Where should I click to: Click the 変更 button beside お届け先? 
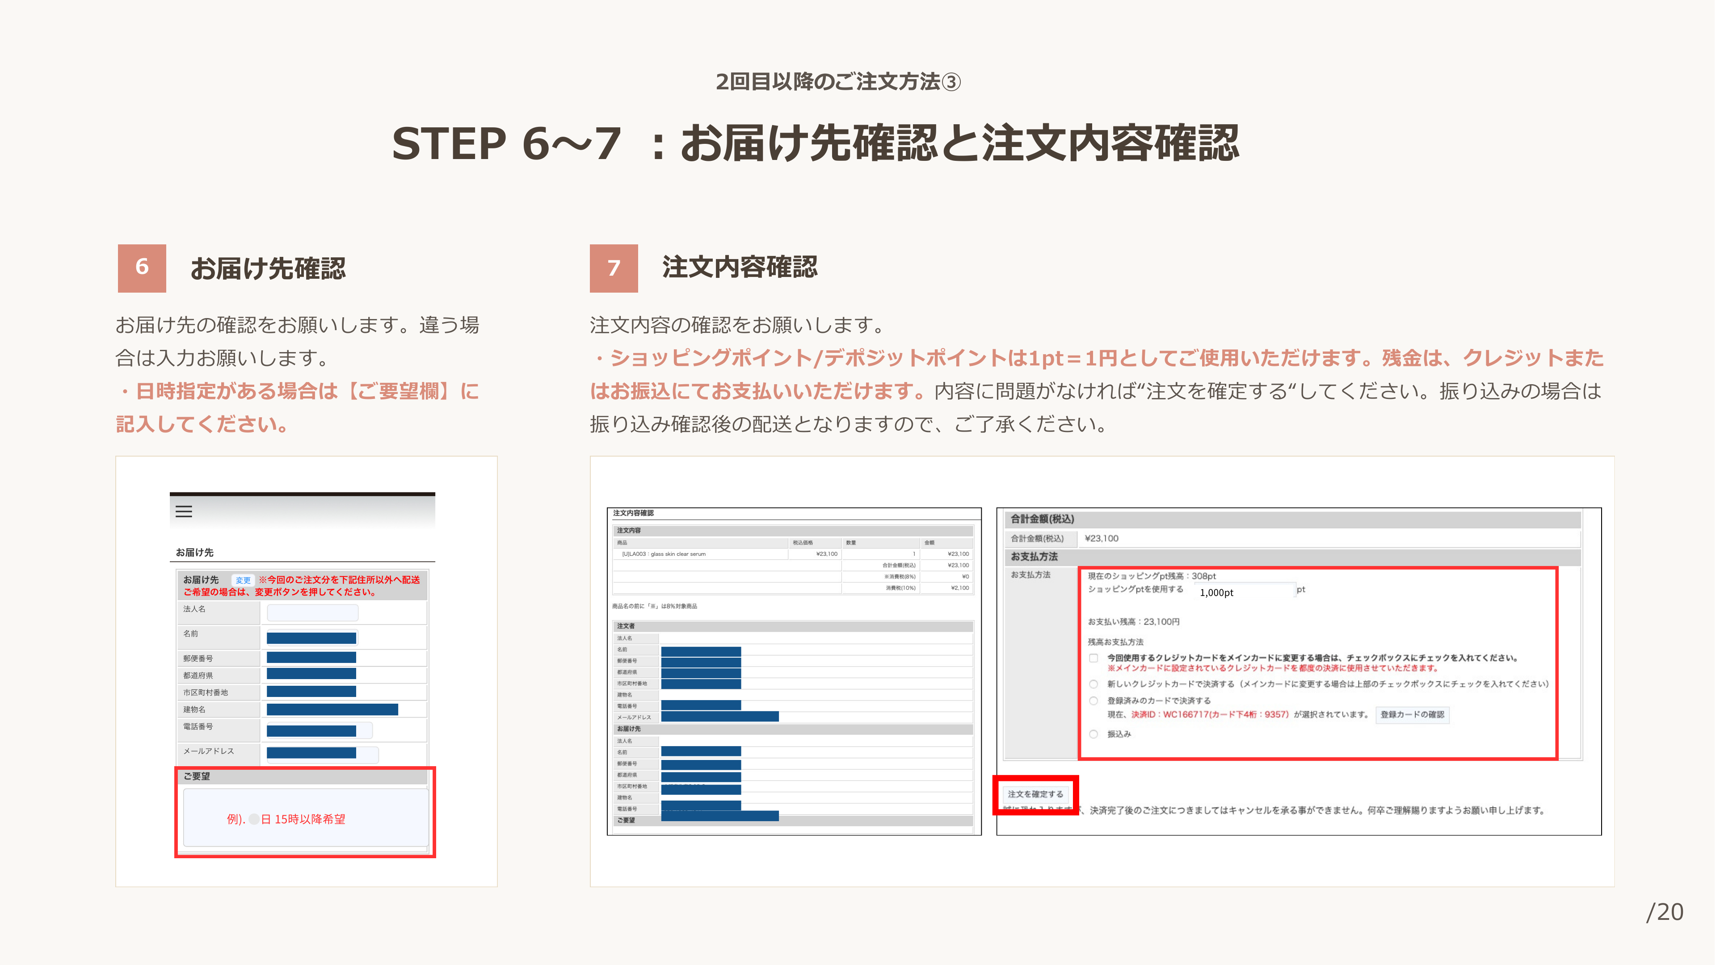click(x=243, y=580)
